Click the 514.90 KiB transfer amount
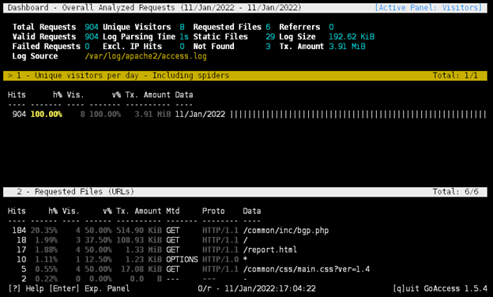The height and width of the screenshot is (297, 493). pos(139,231)
